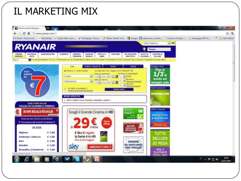Switch to the Hertz tab

[x=133, y=66]
